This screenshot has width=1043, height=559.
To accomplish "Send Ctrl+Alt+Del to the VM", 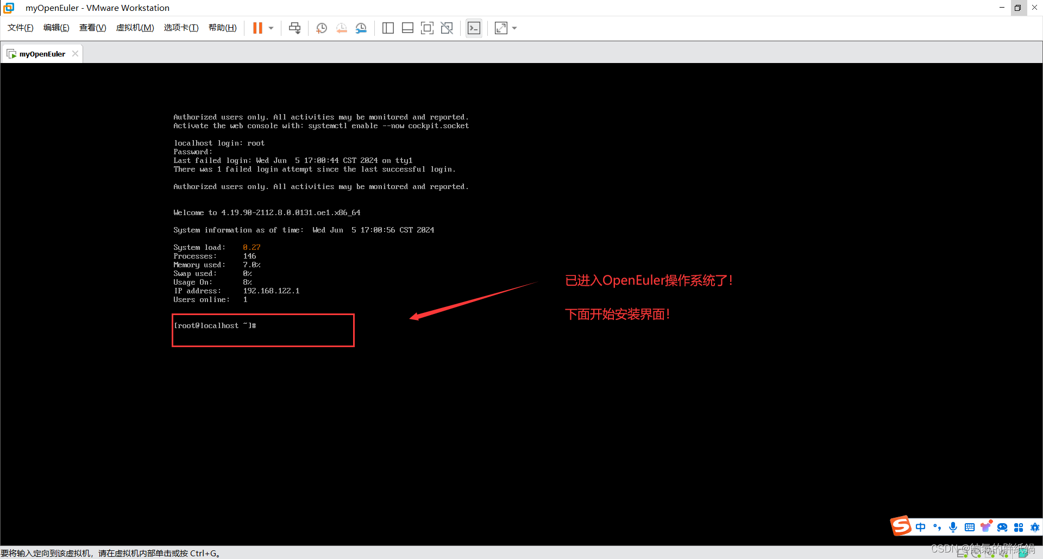I will tap(295, 28).
